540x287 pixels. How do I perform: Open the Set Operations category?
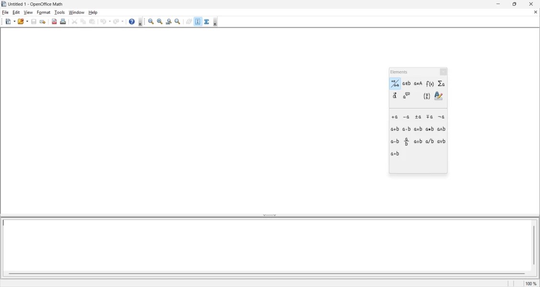click(418, 84)
